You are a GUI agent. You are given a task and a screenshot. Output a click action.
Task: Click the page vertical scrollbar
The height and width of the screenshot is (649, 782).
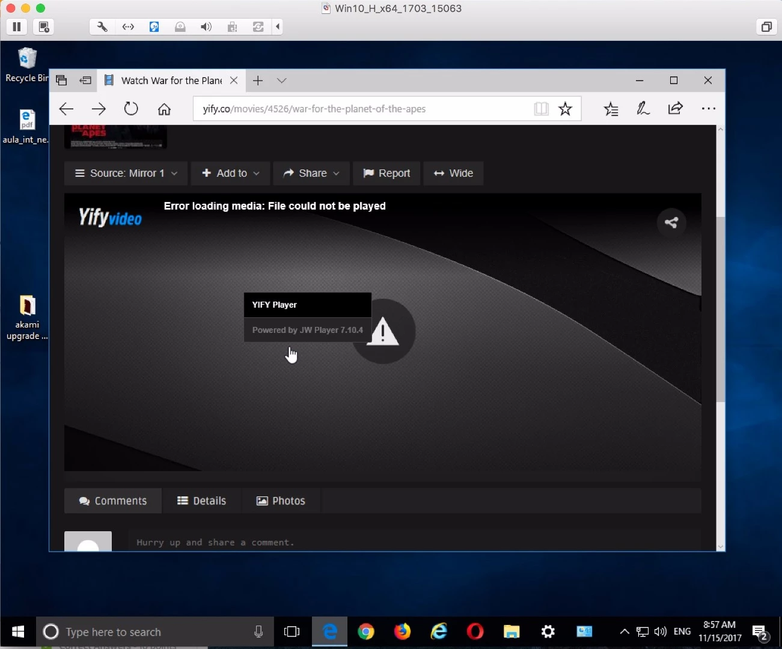720,309
